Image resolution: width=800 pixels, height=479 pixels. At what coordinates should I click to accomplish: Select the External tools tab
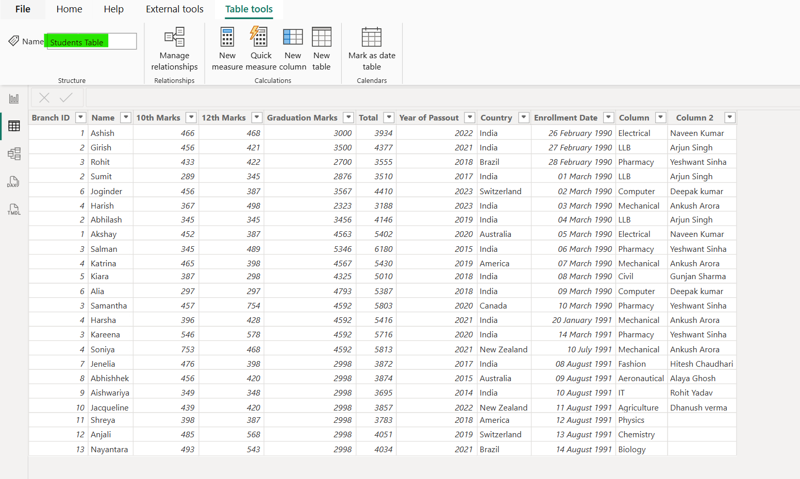pos(174,9)
